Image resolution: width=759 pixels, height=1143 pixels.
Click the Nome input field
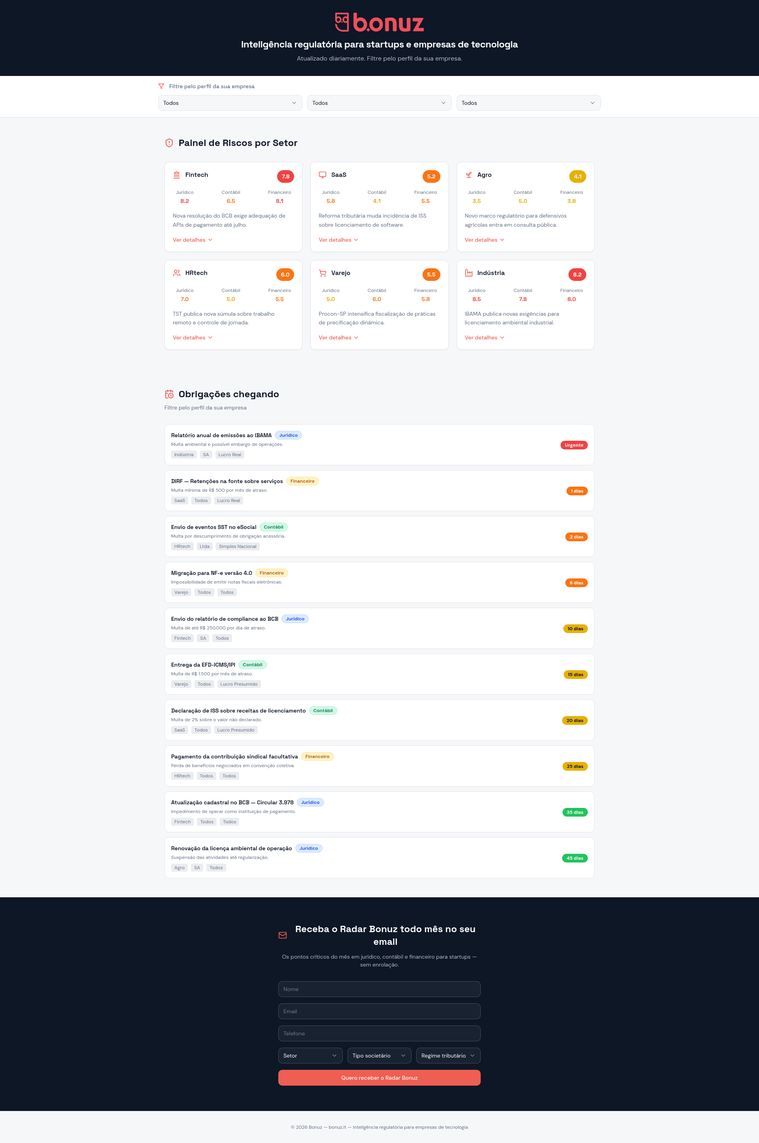(x=379, y=989)
